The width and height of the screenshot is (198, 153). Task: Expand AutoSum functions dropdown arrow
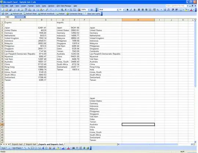click(68, 10)
